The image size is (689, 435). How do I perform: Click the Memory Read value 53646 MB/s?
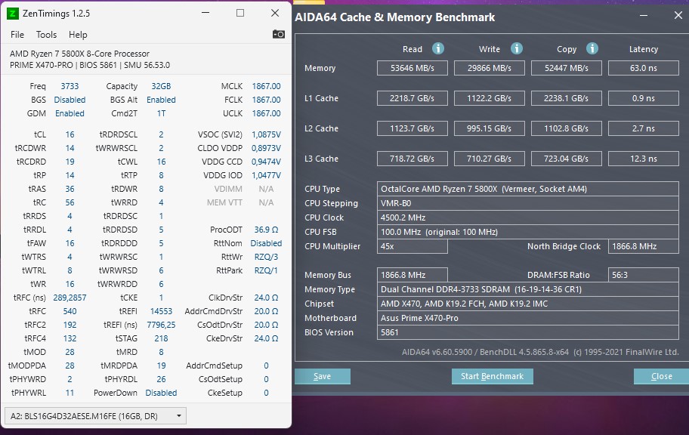[412, 68]
